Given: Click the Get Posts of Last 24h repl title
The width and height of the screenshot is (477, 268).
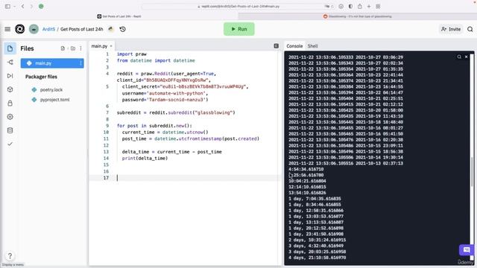Looking at the screenshot, I should click(82, 29).
